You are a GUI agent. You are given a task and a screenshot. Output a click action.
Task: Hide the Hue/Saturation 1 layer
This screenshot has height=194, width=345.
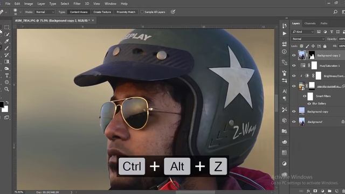[294, 66]
